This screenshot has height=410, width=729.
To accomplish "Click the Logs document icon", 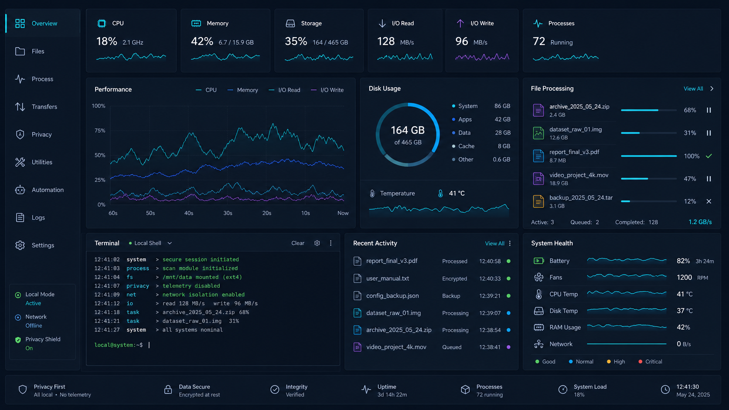I will coord(20,217).
